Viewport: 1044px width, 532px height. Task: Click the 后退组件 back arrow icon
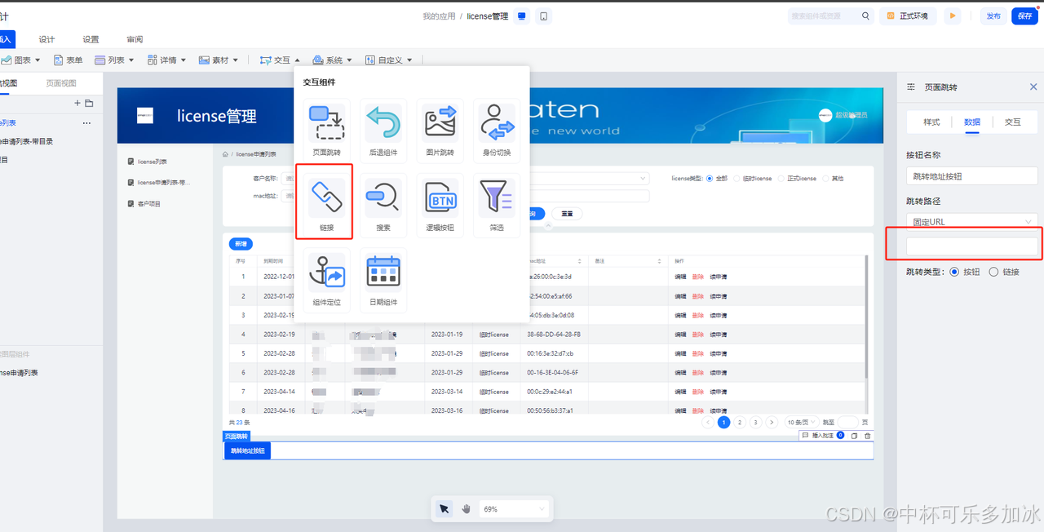383,124
